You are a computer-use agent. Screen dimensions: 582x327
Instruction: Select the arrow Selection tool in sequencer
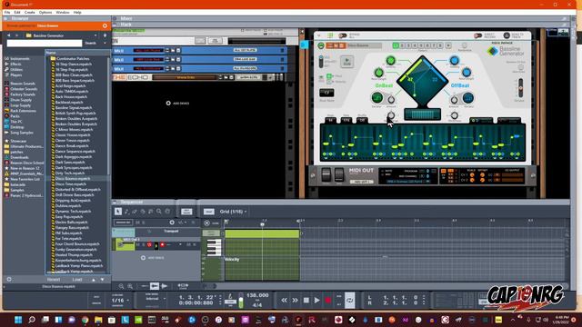pyautogui.click(x=118, y=212)
